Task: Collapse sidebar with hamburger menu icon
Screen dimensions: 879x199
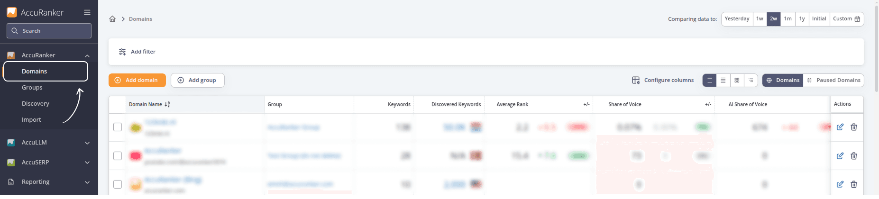Action: [87, 12]
